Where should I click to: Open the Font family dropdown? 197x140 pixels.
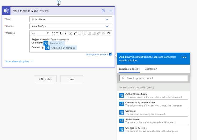pyautogui.click(x=40, y=33)
